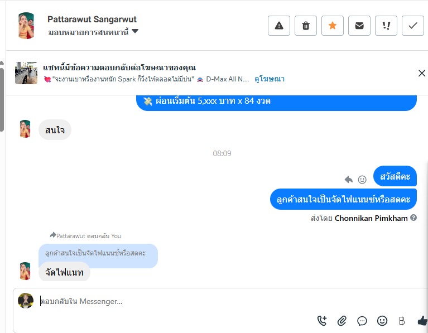
Task: Open Pattarawut Sangarwut profile picture in header
Action: (26, 26)
